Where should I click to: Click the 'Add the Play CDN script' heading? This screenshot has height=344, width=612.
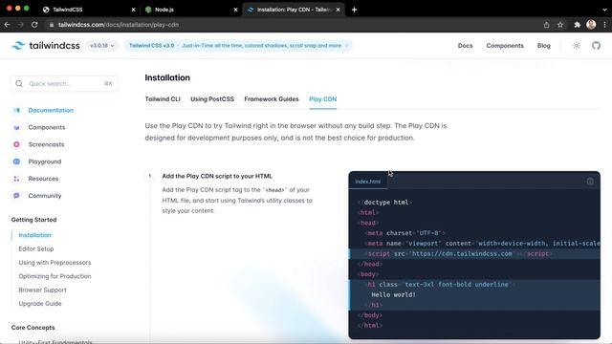coord(217,176)
